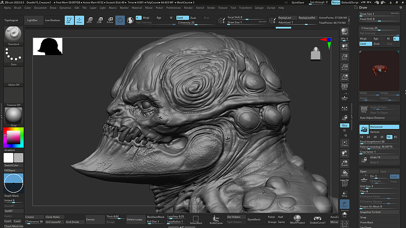This screenshot has width=406, height=228.
Task: Click the Xpose icon
Action: (344, 224)
